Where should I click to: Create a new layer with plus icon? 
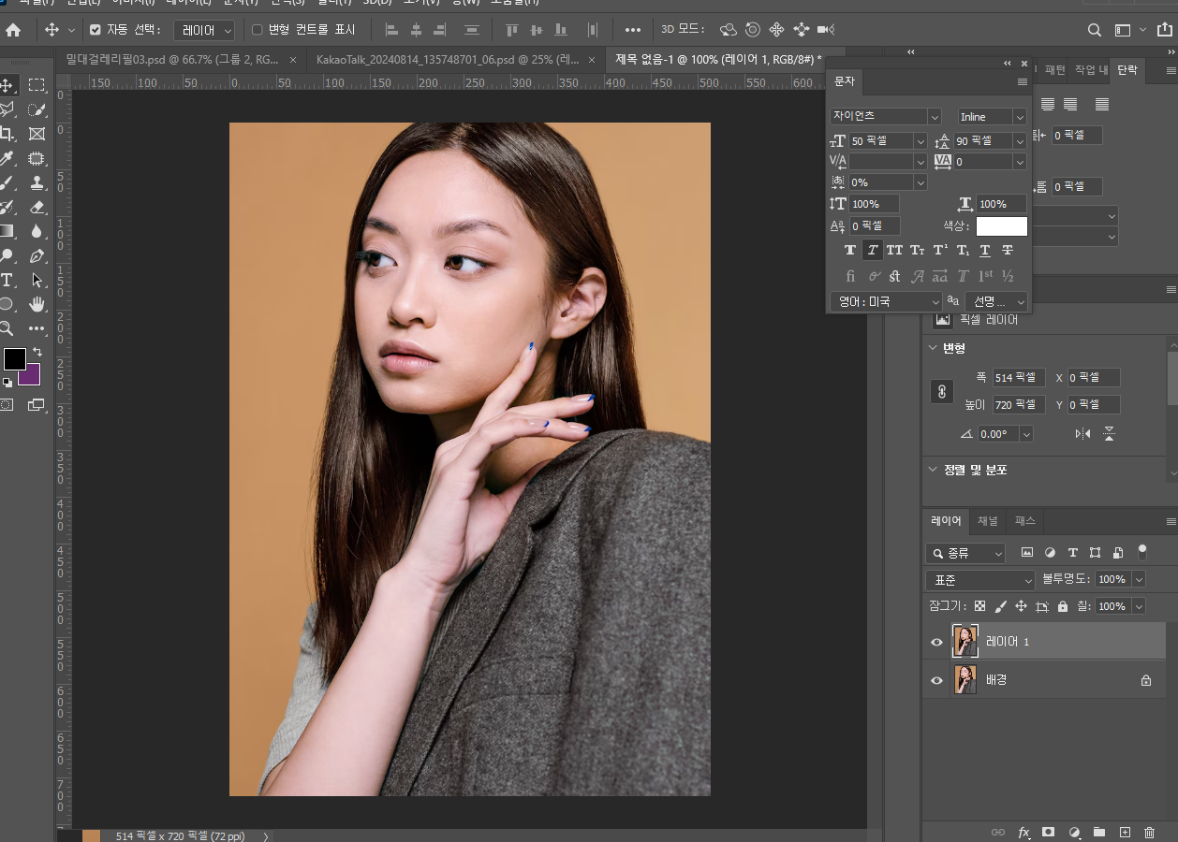click(1125, 832)
